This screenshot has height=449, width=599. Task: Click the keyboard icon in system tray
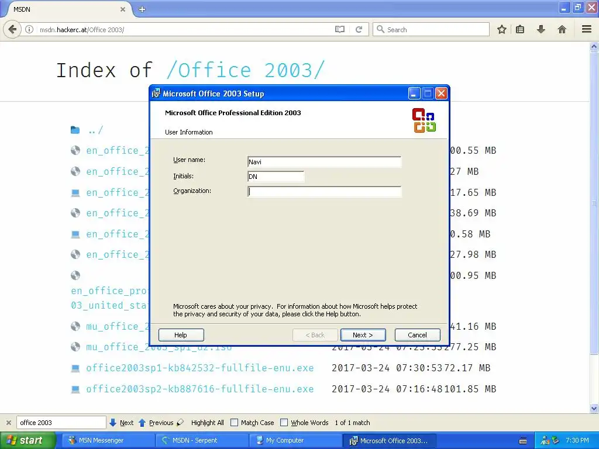(523, 441)
